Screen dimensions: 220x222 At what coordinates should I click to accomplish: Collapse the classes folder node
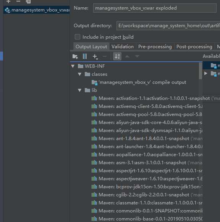coord(80,74)
